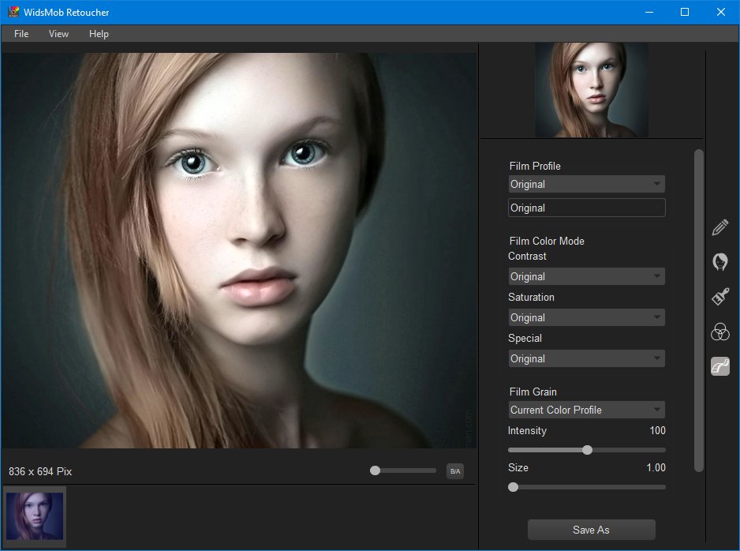Open the Film Grain Current Color Profile dropdown
The height and width of the screenshot is (551, 740).
(x=587, y=410)
